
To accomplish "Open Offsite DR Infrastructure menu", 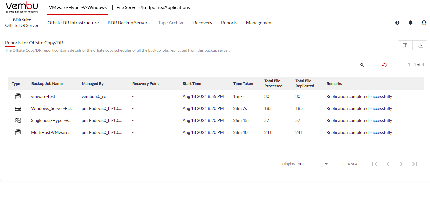I will tap(73, 23).
